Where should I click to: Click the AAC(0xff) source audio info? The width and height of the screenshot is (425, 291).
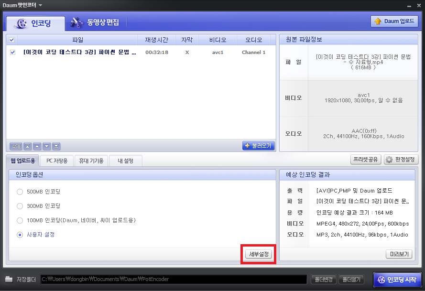[364, 131]
